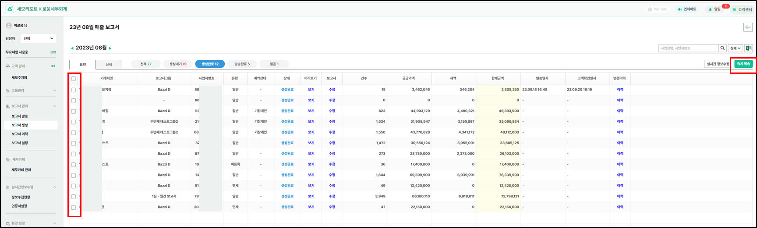Click the 사업장명, 사업자번호 search field
The width and height of the screenshot is (757, 228).
point(688,48)
